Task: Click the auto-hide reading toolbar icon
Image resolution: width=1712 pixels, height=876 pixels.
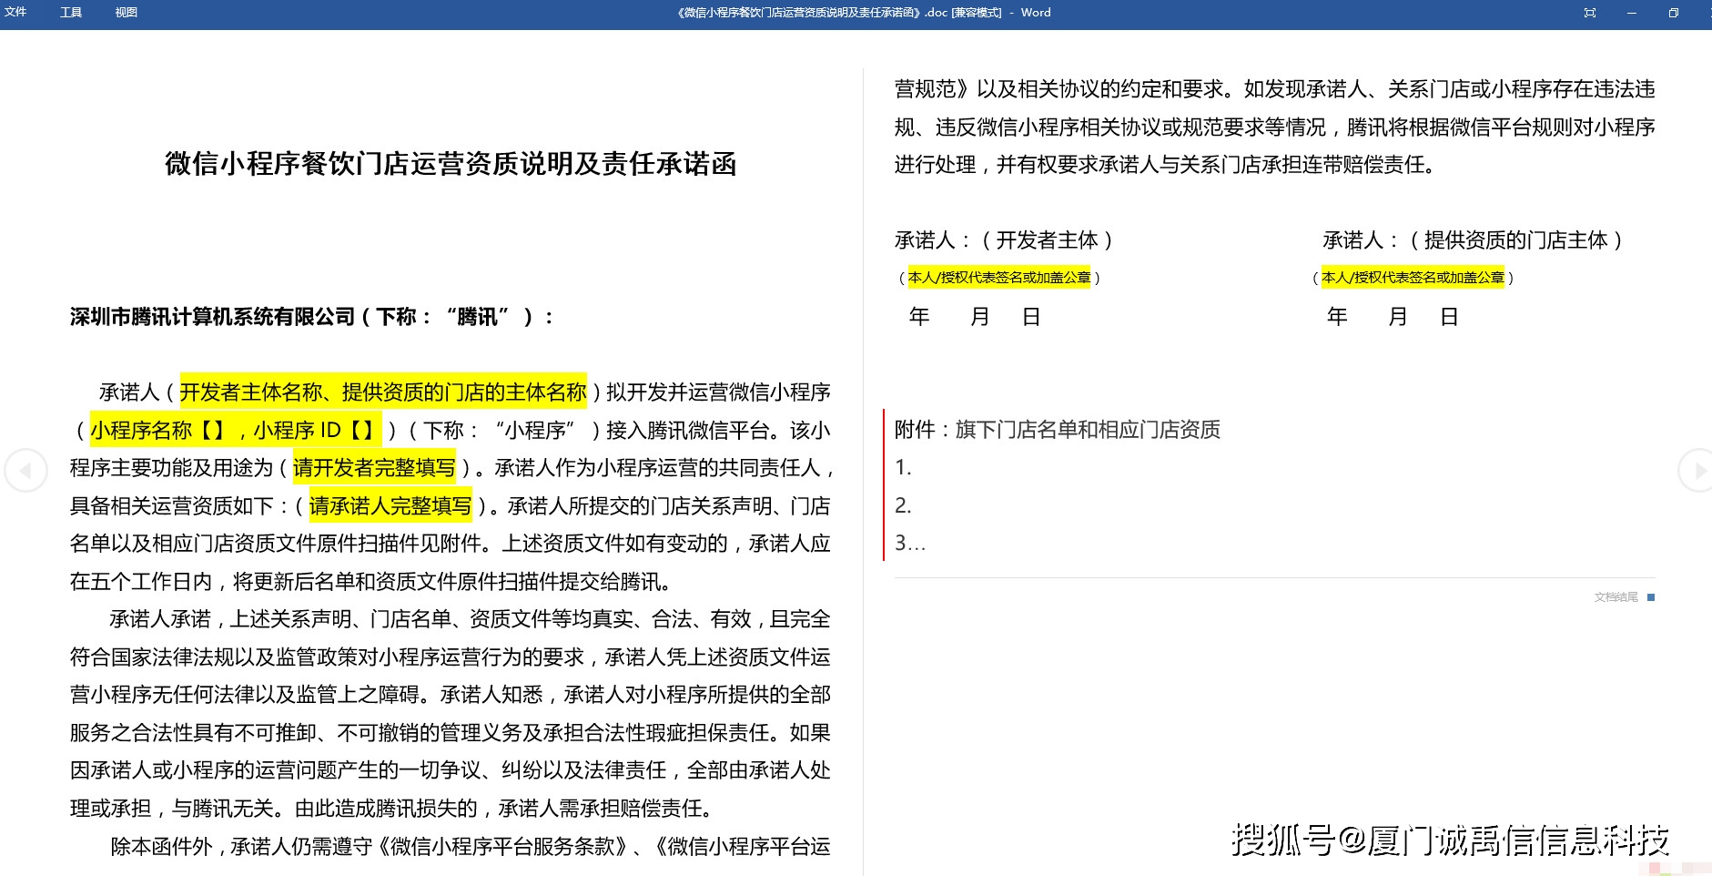Action: tap(1590, 13)
